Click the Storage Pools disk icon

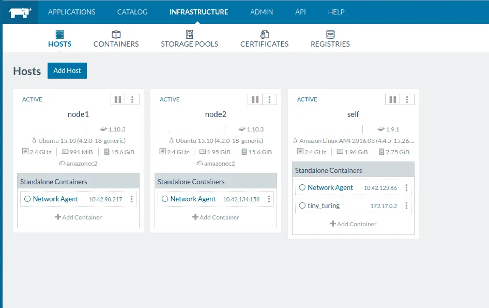(x=189, y=35)
